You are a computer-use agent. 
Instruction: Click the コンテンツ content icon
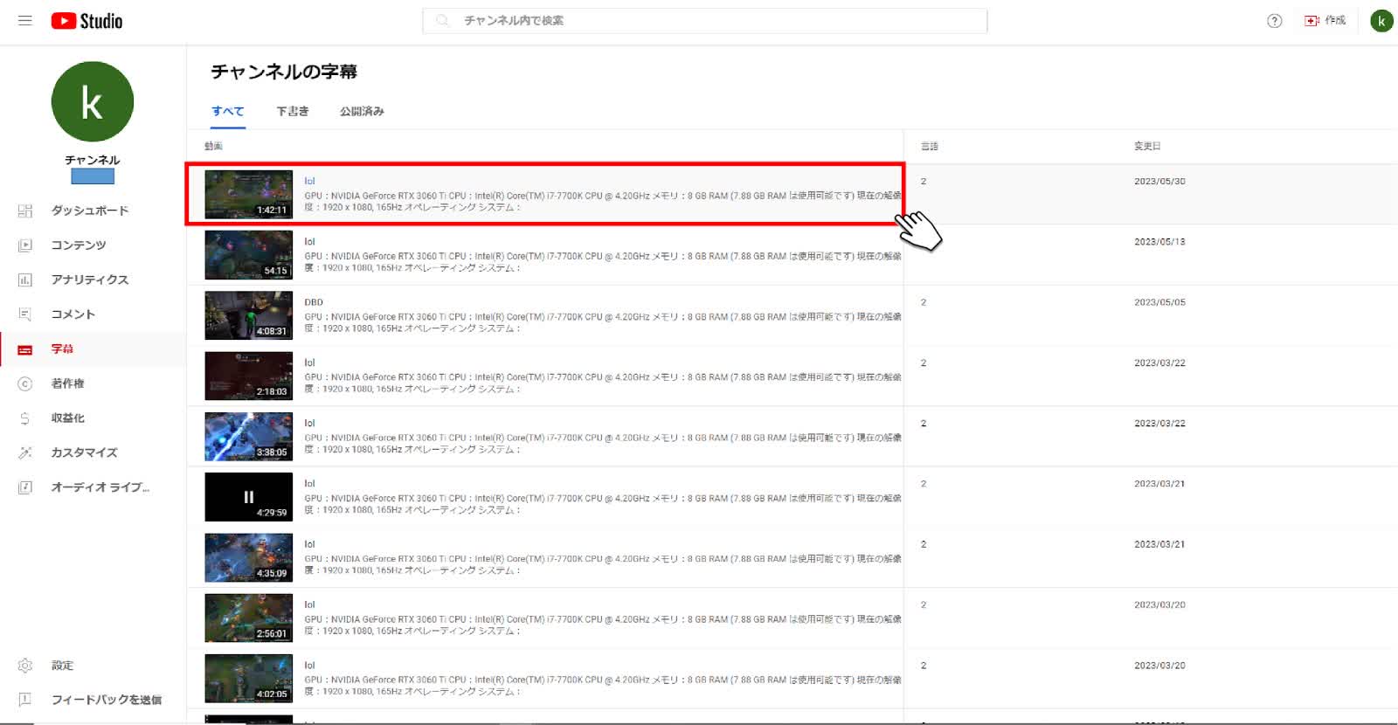25,245
